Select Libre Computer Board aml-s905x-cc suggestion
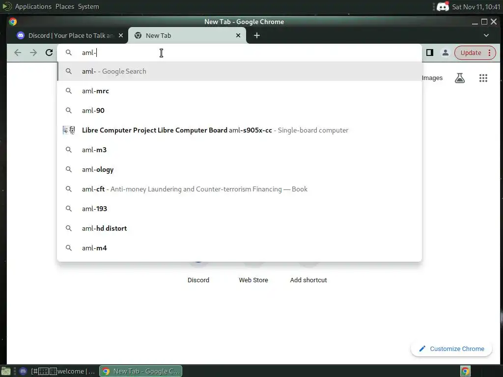The height and width of the screenshot is (377, 503). (239, 130)
